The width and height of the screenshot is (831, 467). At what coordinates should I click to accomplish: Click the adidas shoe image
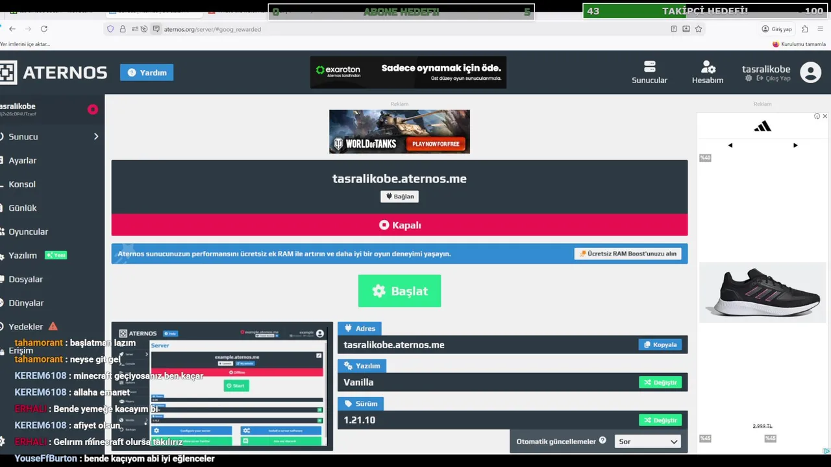click(x=763, y=293)
